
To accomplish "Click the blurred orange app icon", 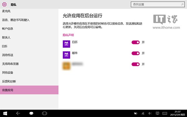I will tap(66, 66).
